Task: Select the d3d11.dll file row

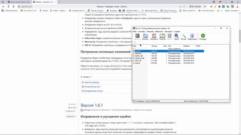Action: (168, 61)
